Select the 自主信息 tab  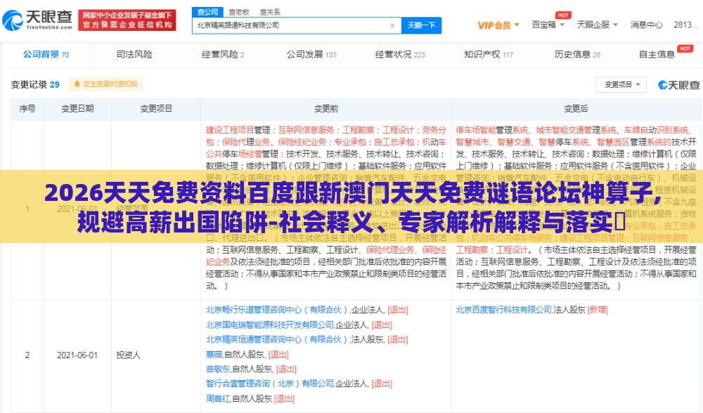click(x=657, y=55)
